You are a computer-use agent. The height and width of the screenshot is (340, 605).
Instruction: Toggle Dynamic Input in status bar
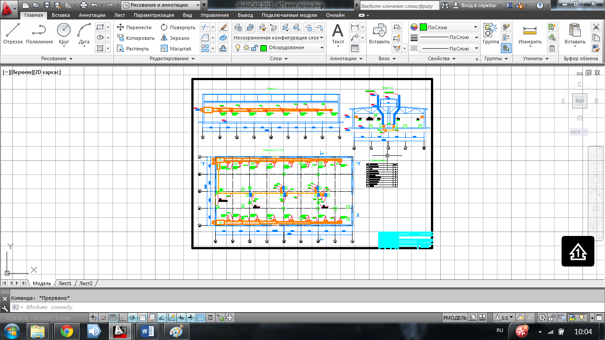click(x=181, y=317)
